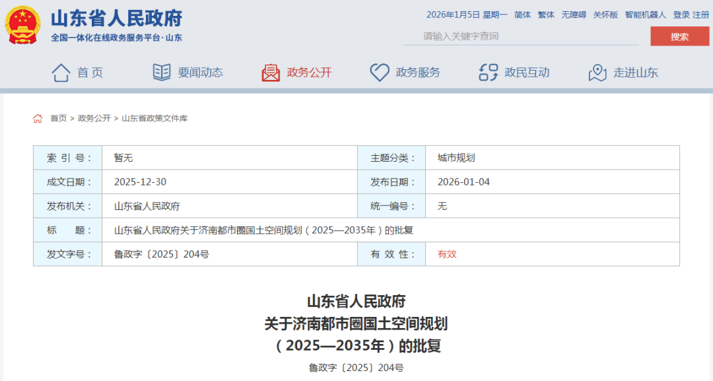Select the shield icon for 政务服务
Viewport: 713px width, 381px height.
click(379, 73)
